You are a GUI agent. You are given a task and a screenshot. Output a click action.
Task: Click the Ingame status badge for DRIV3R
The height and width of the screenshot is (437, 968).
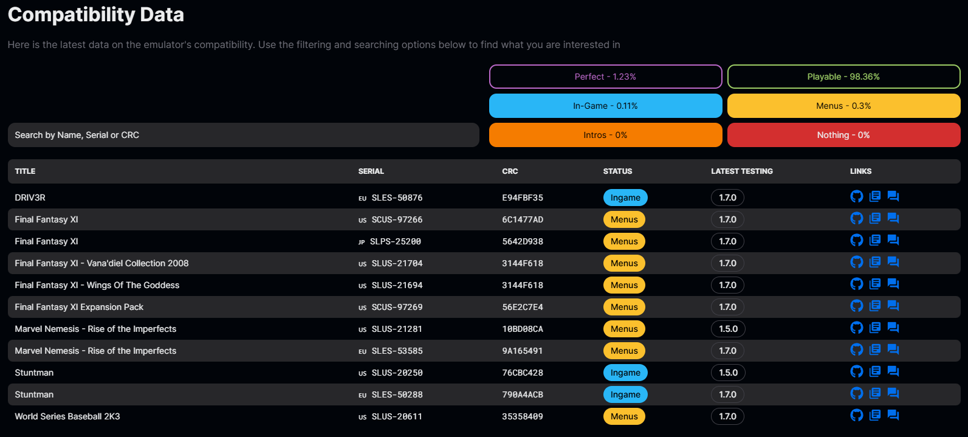coord(625,198)
